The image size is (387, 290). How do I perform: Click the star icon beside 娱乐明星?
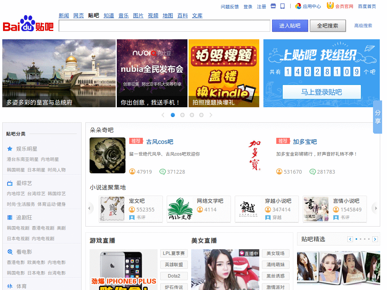[10, 149]
